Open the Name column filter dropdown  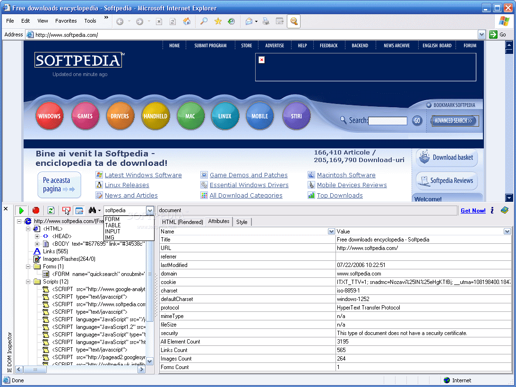pos(331,232)
